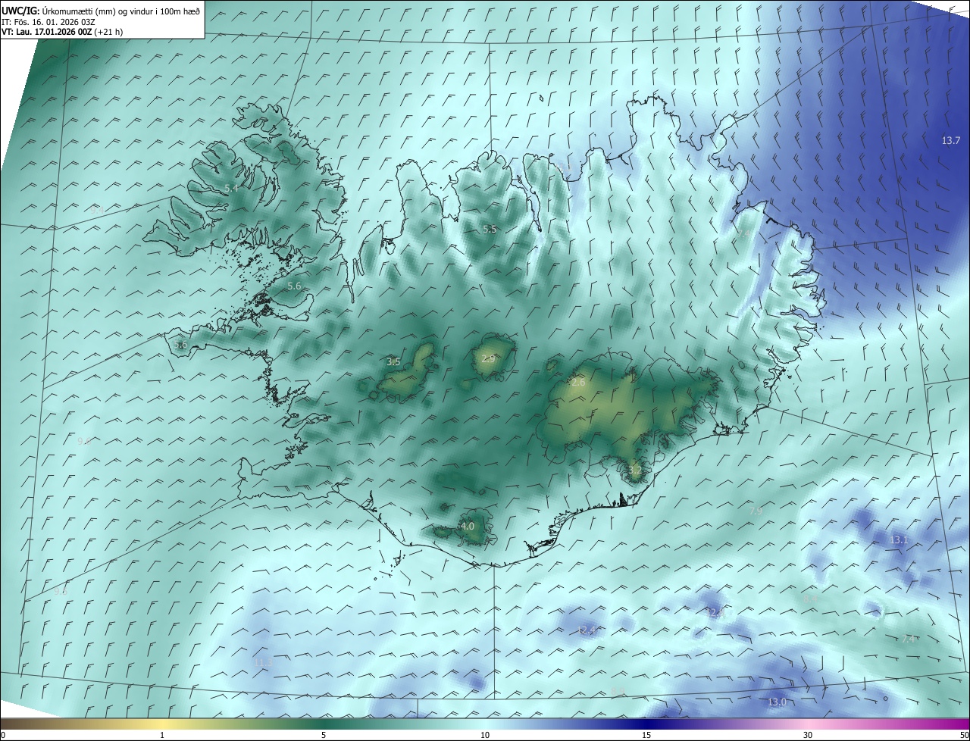The height and width of the screenshot is (741, 970).
Task: Click the map title 'UWC/IG: Úrkomumætti (mm) og vindur í 100m hæð'
Action: [101, 11]
